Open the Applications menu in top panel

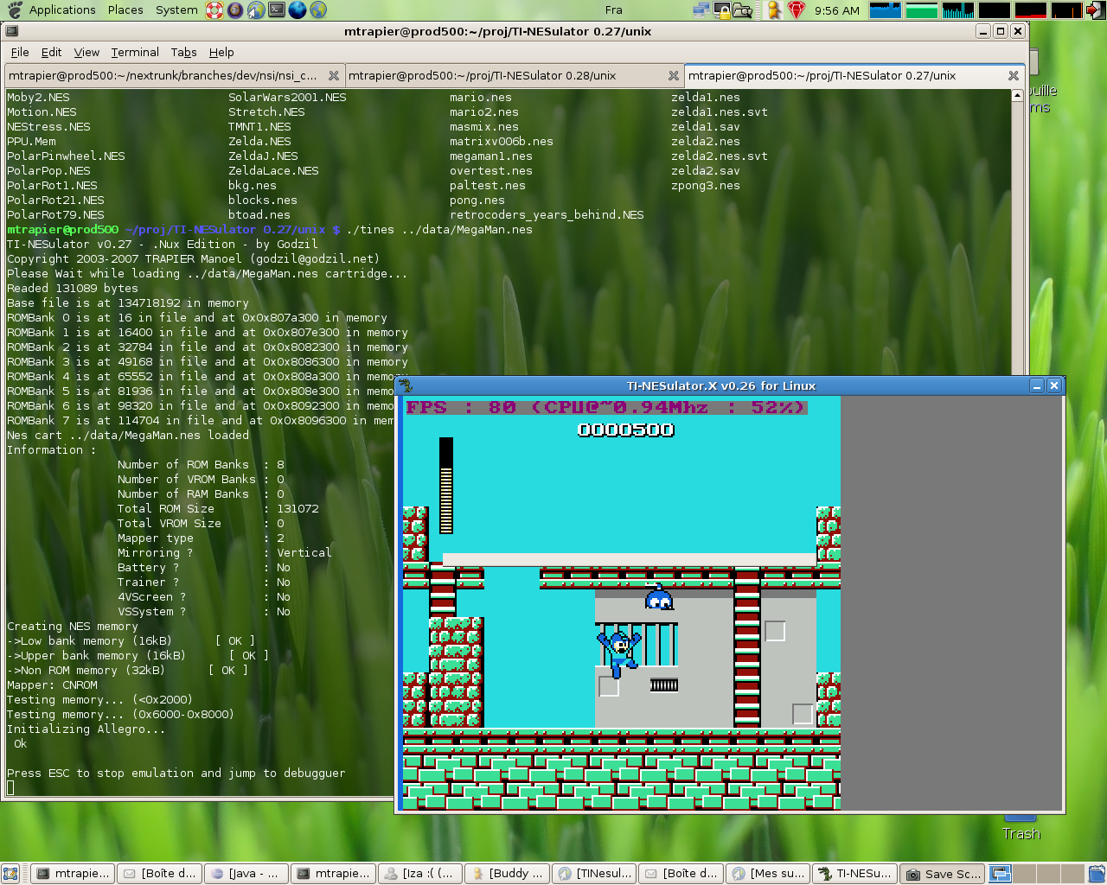[61, 10]
